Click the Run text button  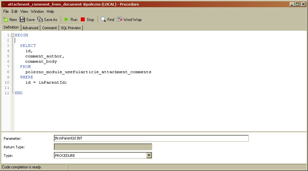[x=74, y=20]
